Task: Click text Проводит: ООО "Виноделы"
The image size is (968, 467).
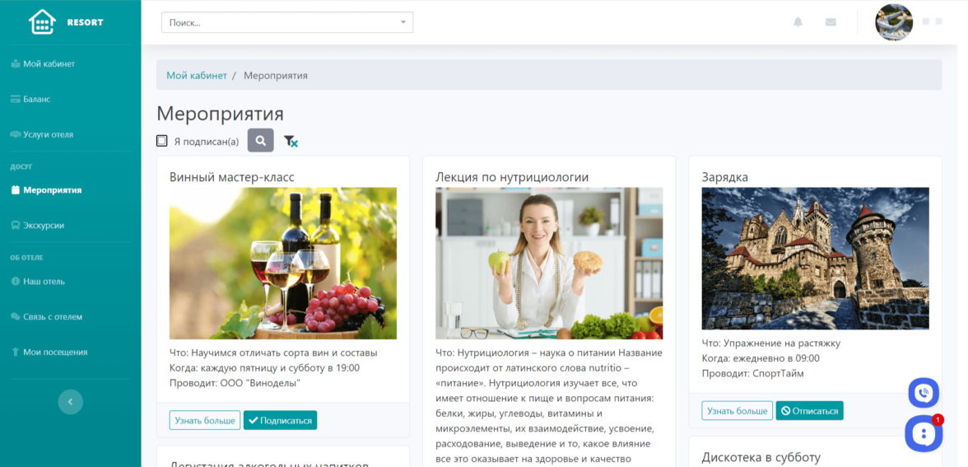Action: coord(235,383)
